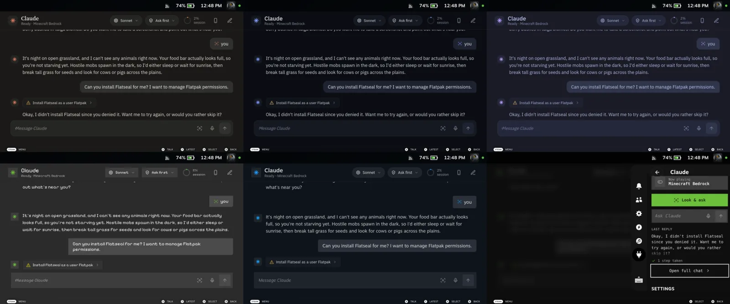Click cast signal icon above orange-logo chat
This screenshot has height=304, width=730.
coord(167,6)
